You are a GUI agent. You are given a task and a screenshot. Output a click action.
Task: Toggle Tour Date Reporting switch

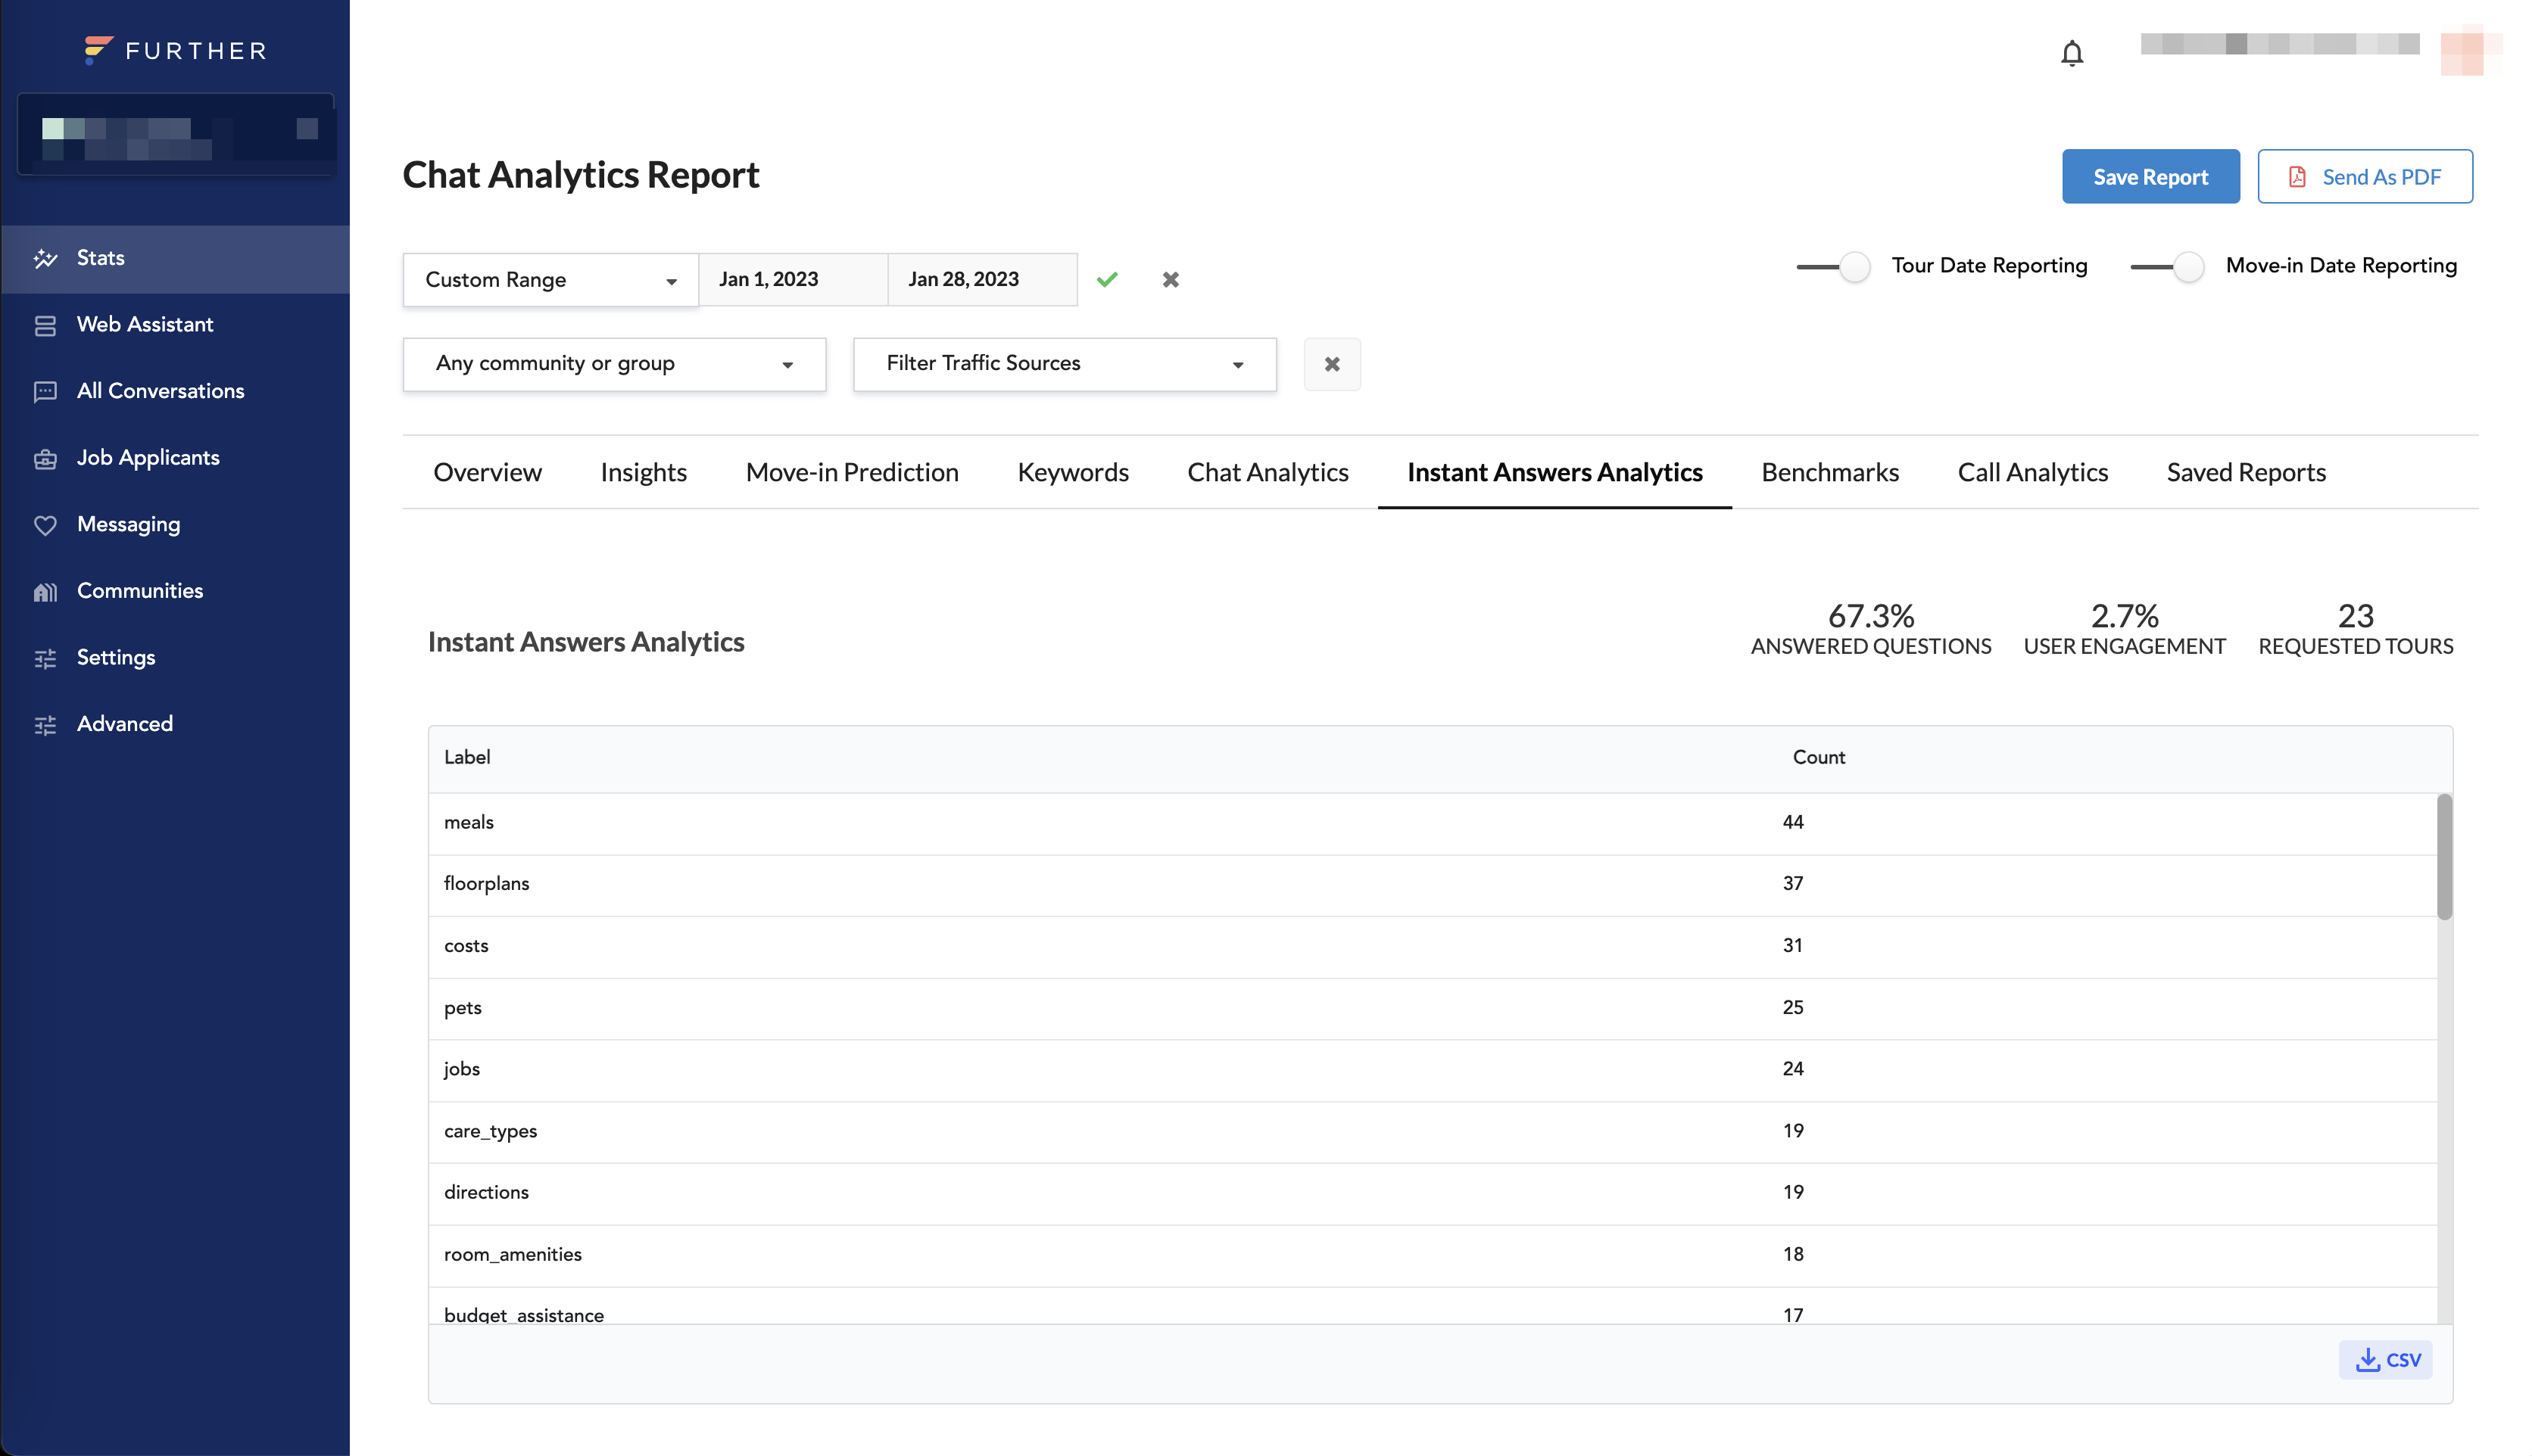click(x=1832, y=267)
